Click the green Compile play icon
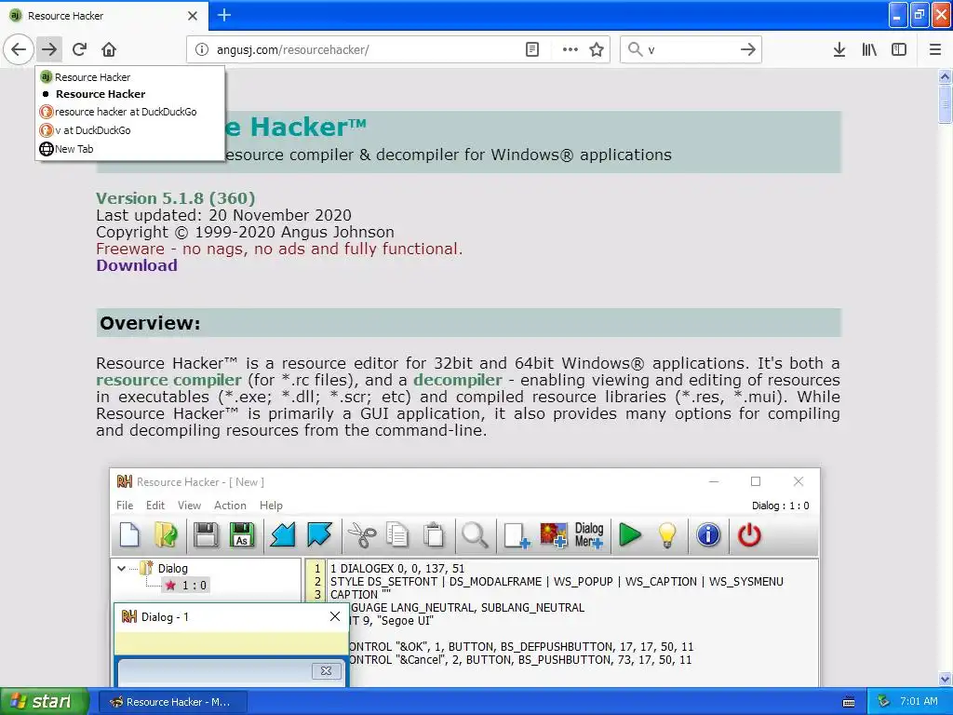 pyautogui.click(x=630, y=535)
